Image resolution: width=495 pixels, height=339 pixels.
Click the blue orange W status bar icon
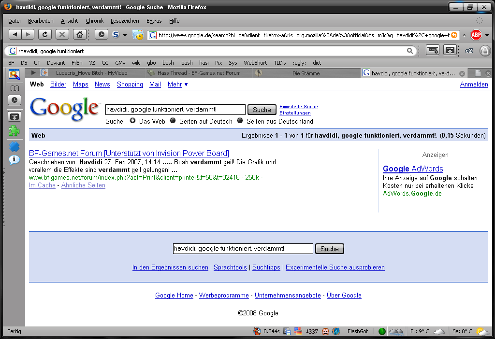336,331
